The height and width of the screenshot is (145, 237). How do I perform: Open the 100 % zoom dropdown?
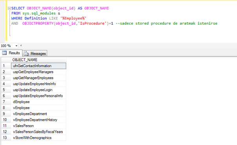(16, 46)
